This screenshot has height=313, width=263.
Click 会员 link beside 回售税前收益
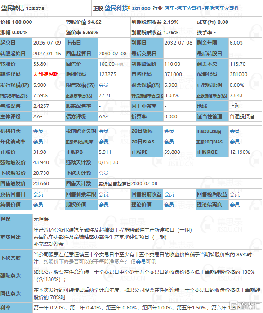(x=169, y=194)
